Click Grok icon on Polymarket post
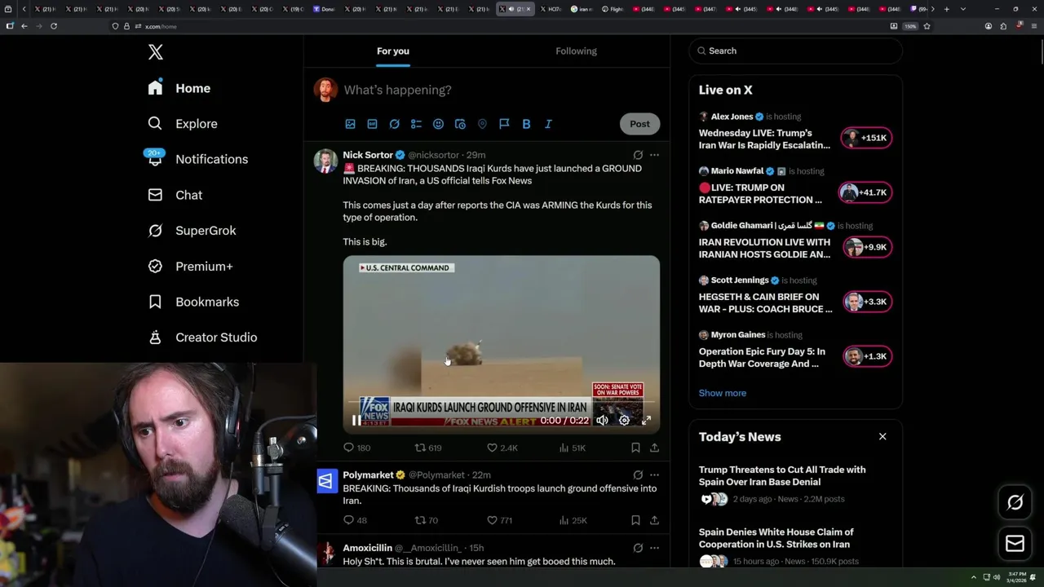 [638, 474]
